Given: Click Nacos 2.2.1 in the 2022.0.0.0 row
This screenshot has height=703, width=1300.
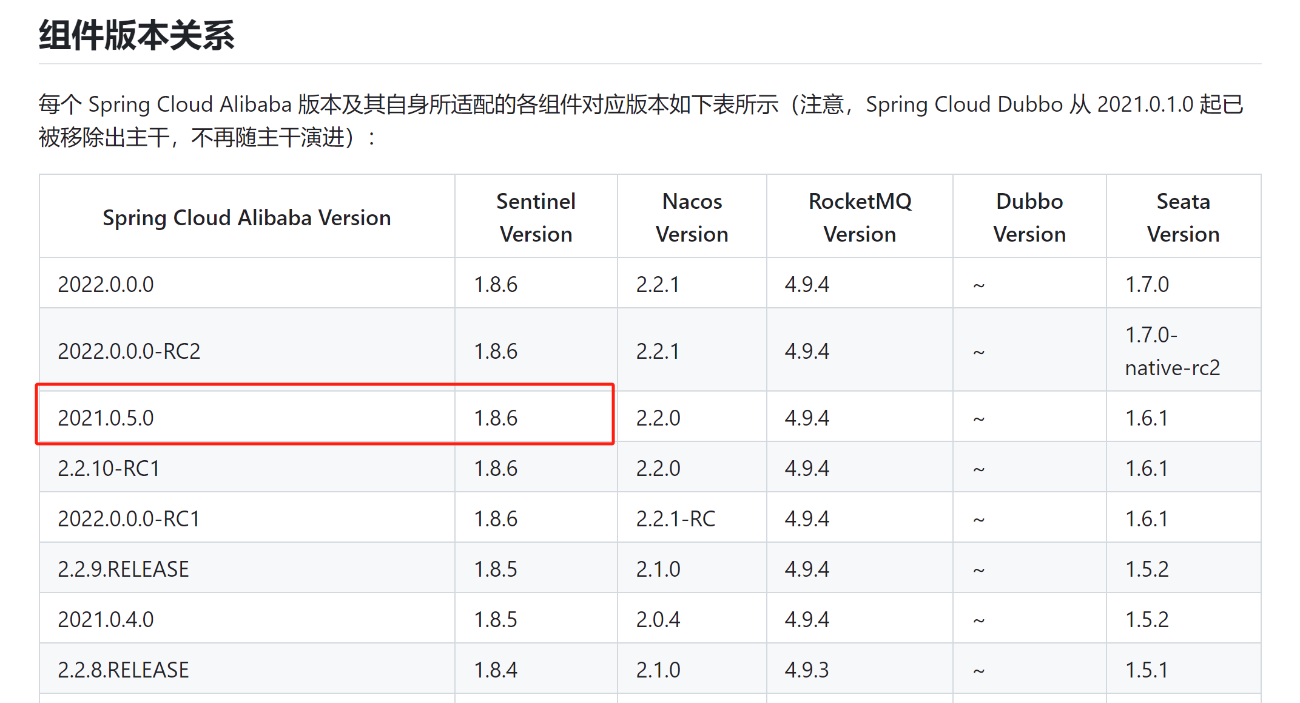Looking at the screenshot, I should click(x=692, y=284).
